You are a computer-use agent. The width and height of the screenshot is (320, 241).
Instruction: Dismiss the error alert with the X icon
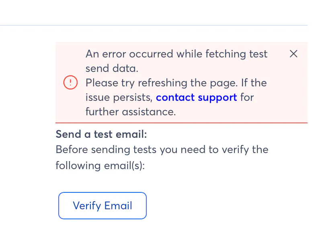(x=293, y=54)
